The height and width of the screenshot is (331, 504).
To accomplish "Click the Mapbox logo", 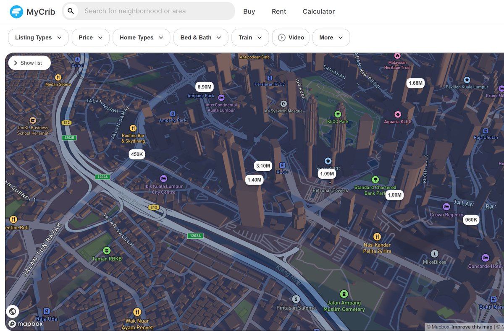I will [26, 324].
